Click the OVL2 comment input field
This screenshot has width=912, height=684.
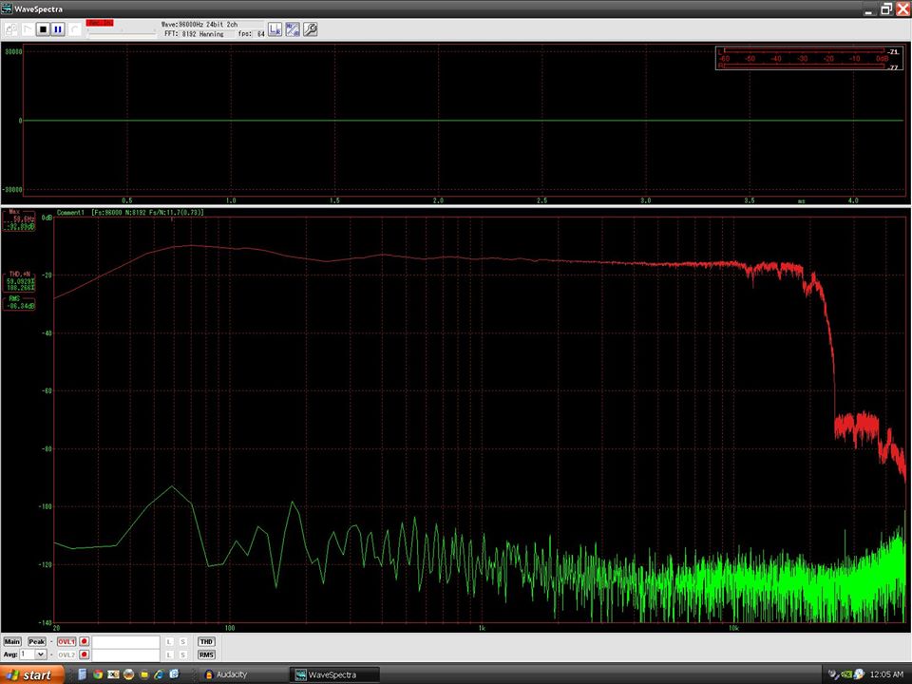[x=125, y=655]
